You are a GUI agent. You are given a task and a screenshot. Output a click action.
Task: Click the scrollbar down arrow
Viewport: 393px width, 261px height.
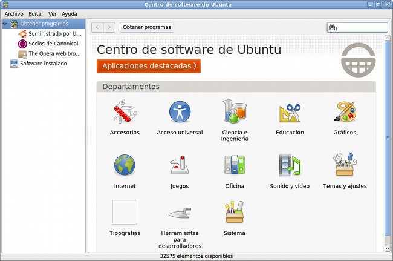pyautogui.click(x=387, y=249)
